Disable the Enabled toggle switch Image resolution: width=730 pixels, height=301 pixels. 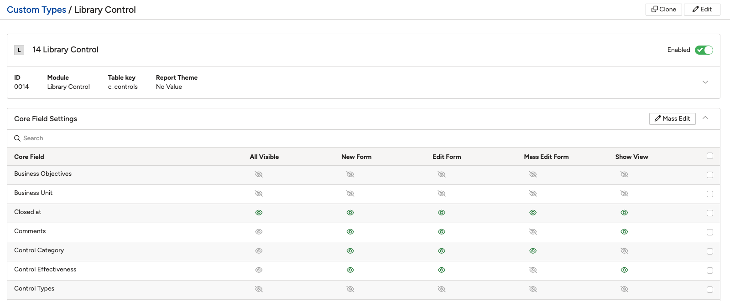[x=704, y=50]
